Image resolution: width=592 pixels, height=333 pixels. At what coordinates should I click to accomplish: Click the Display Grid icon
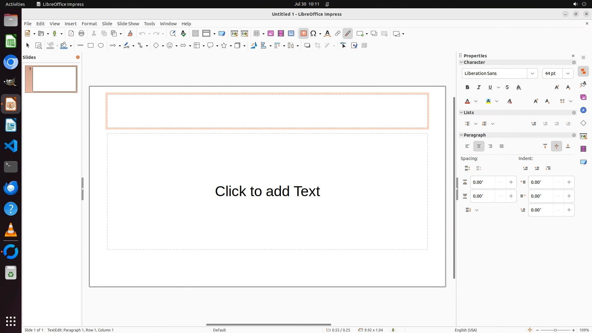[x=195, y=34]
